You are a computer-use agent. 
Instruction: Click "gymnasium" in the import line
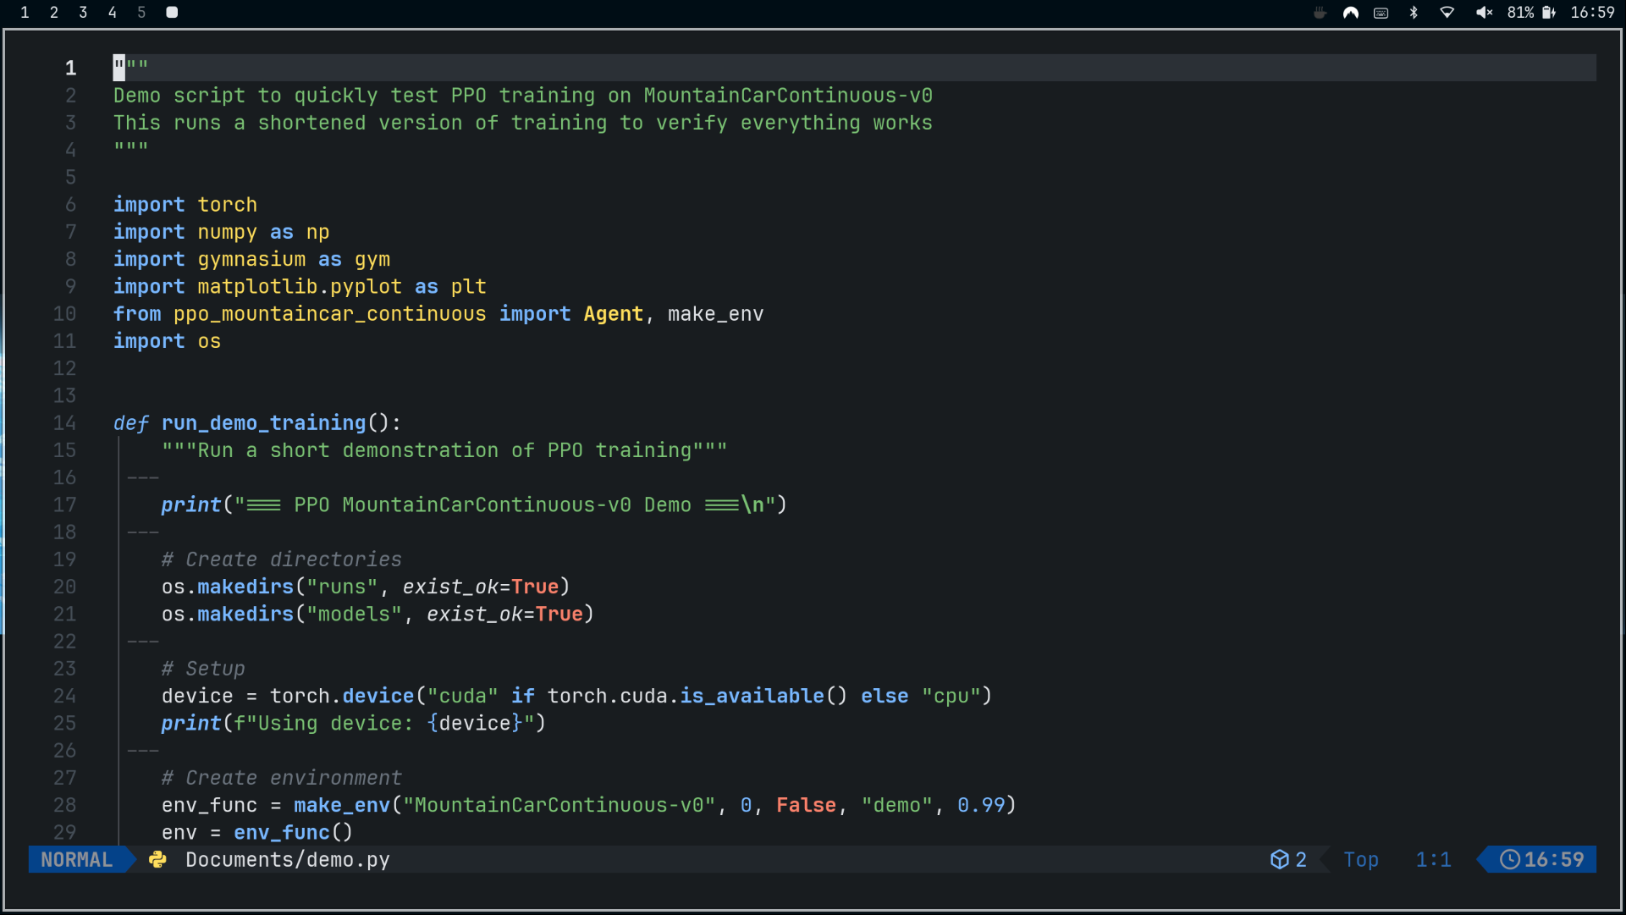coord(251,259)
